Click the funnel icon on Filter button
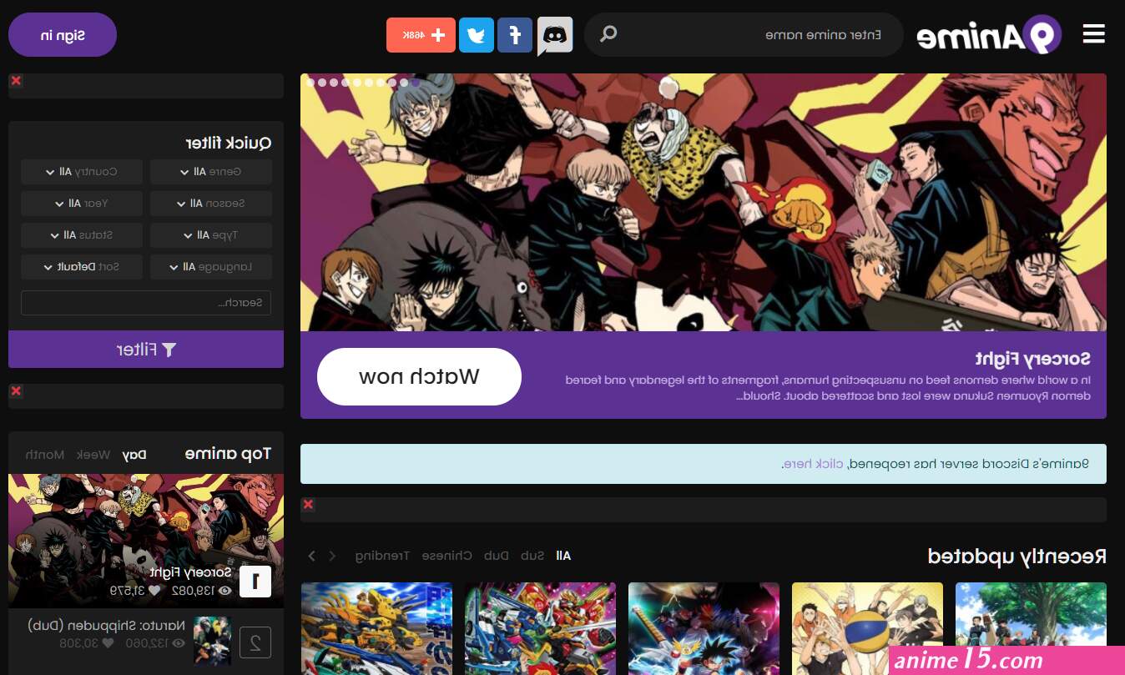Image resolution: width=1125 pixels, height=675 pixels. [x=169, y=350]
